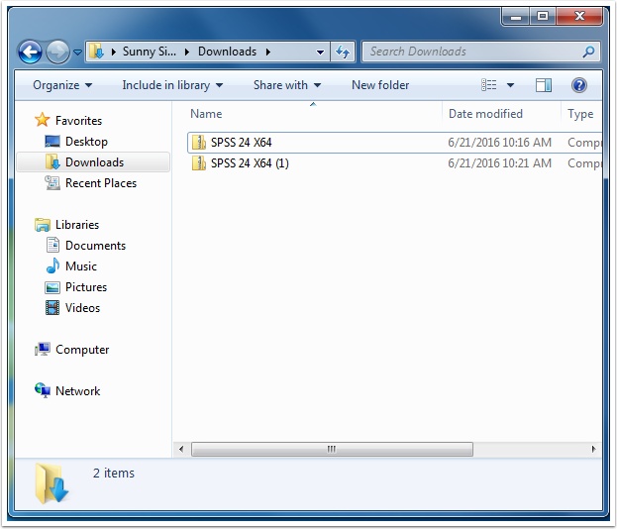
Task: Click the Pictures landscape icon
Action: [x=52, y=287]
